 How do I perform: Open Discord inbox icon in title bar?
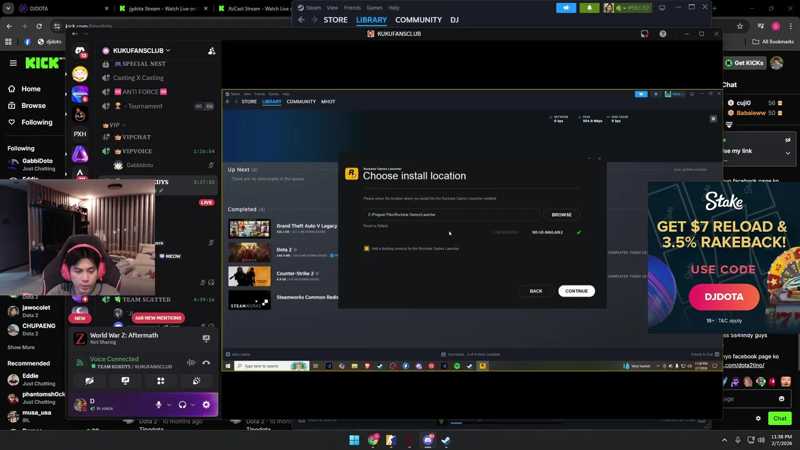[644, 34]
